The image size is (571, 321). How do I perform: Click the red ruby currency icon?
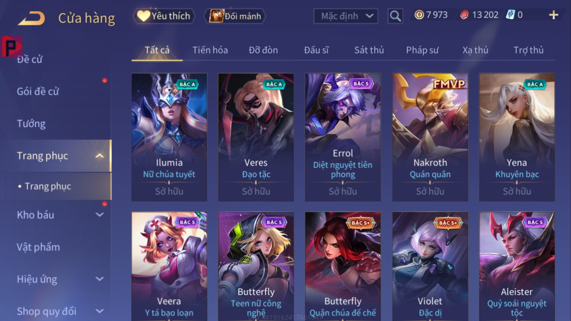tap(464, 15)
